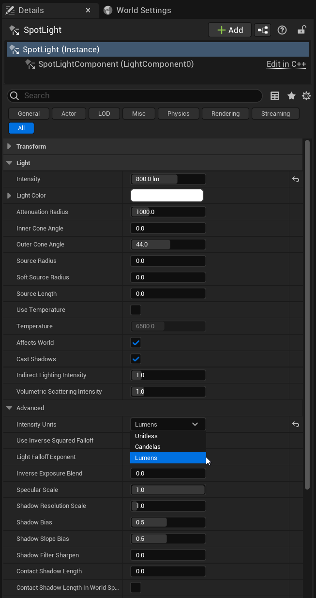Choose Lumens option in dropdown list
The height and width of the screenshot is (598, 316).
[x=168, y=458]
